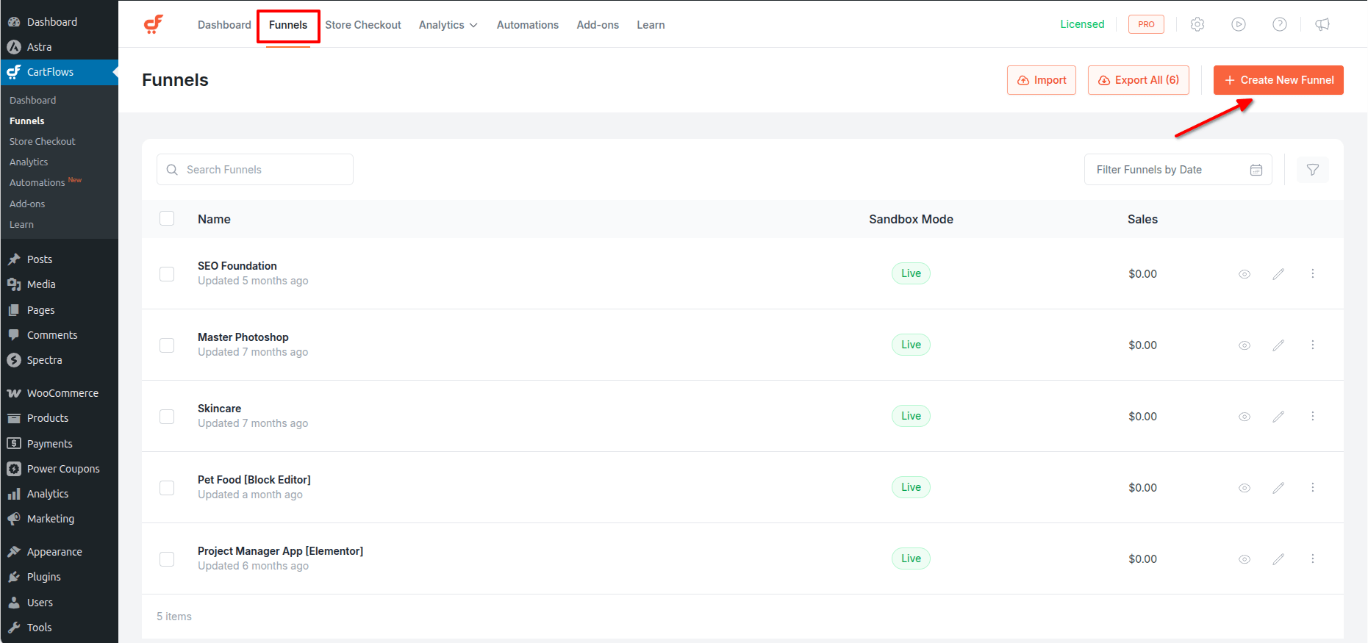Tick the Pet Food funnel checkbox

pyautogui.click(x=167, y=488)
